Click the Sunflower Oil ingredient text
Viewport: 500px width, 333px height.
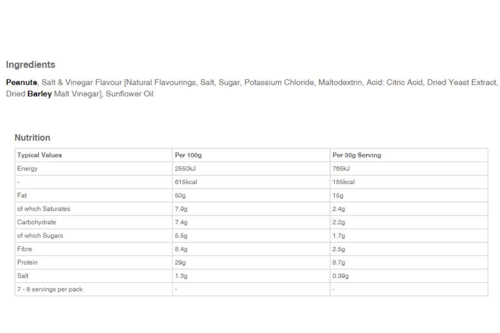[130, 94]
